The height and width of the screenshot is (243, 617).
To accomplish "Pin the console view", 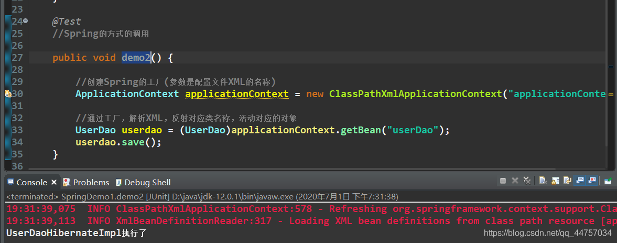I will (608, 181).
